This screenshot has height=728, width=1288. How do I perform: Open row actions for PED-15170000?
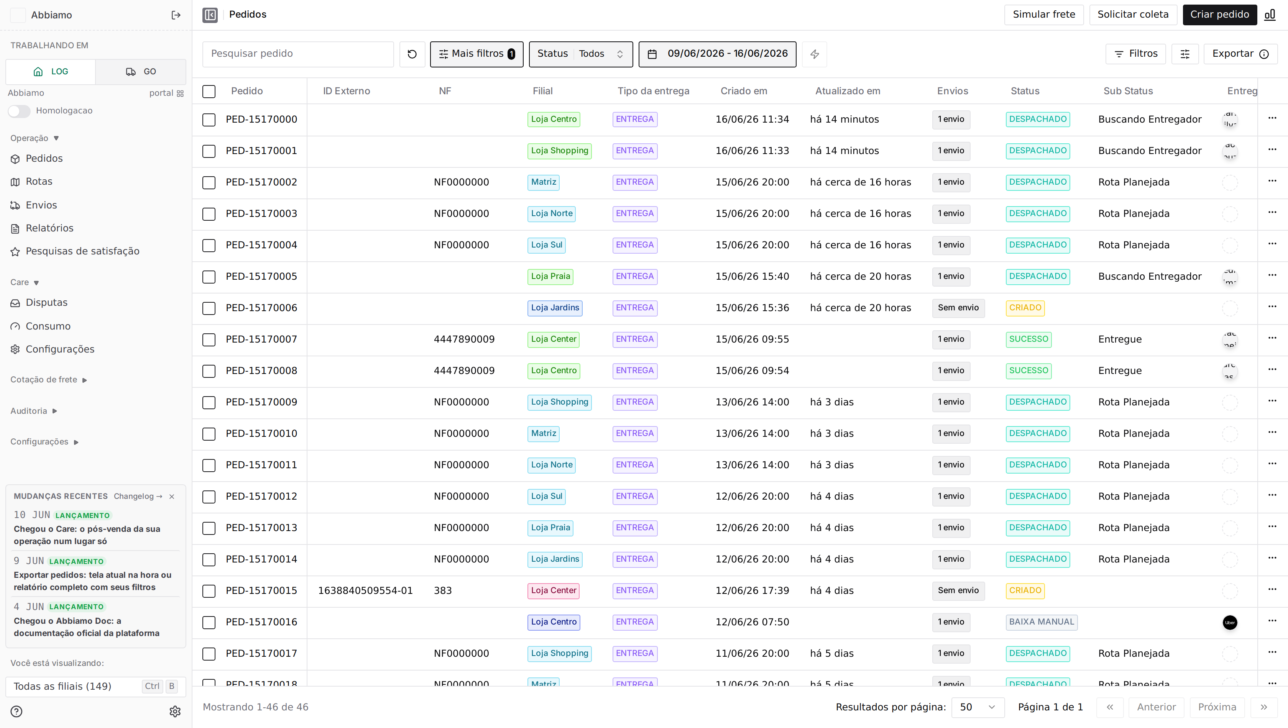pyautogui.click(x=1273, y=118)
